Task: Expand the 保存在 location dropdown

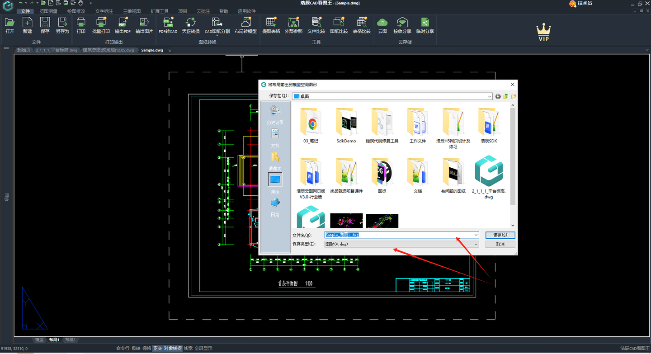Action: (490, 96)
